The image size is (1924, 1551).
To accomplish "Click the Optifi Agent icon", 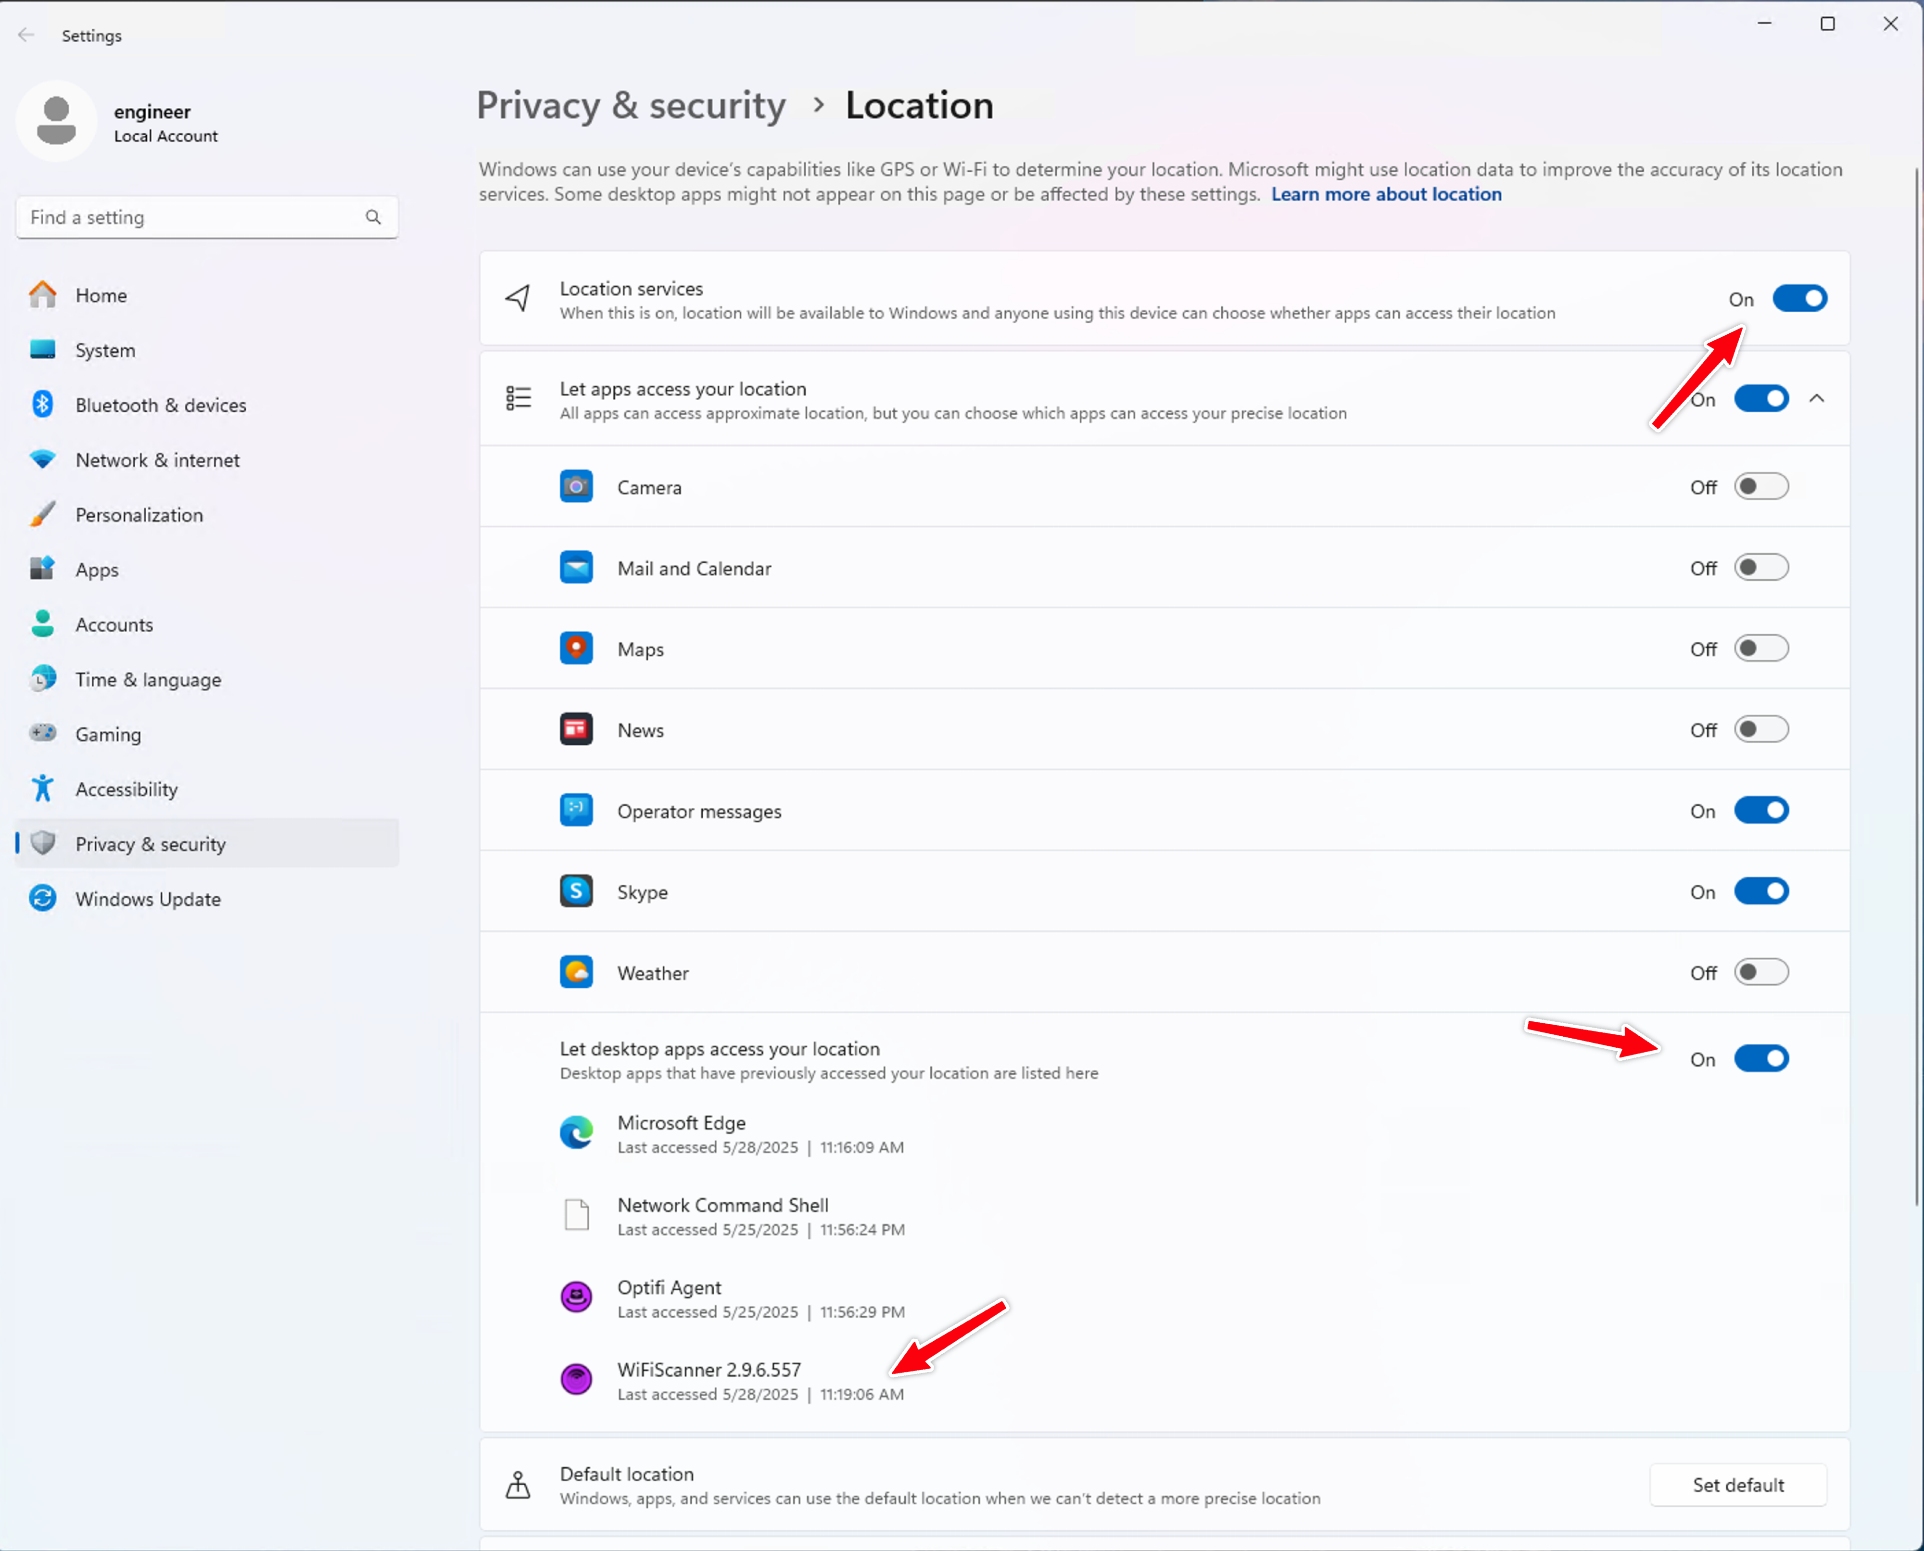I will pos(576,1297).
